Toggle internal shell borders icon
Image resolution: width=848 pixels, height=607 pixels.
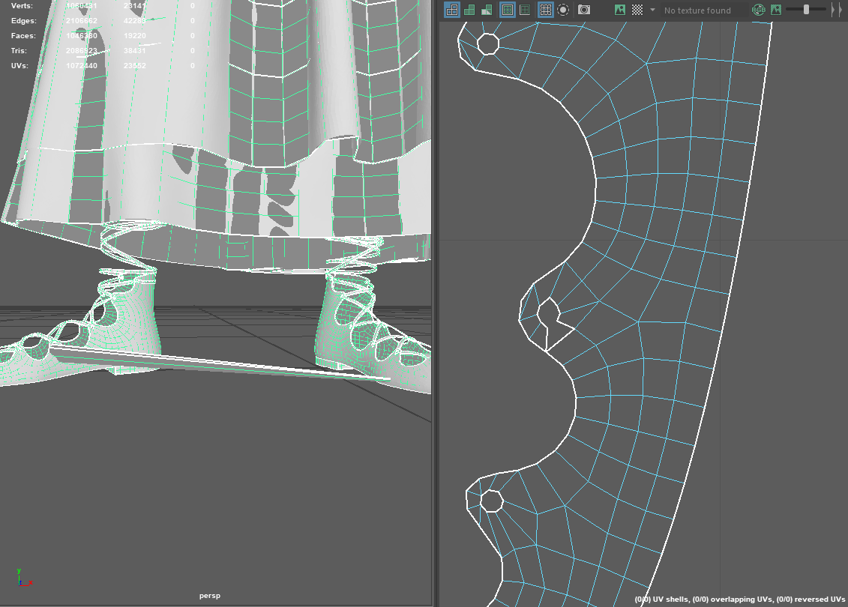coord(525,10)
